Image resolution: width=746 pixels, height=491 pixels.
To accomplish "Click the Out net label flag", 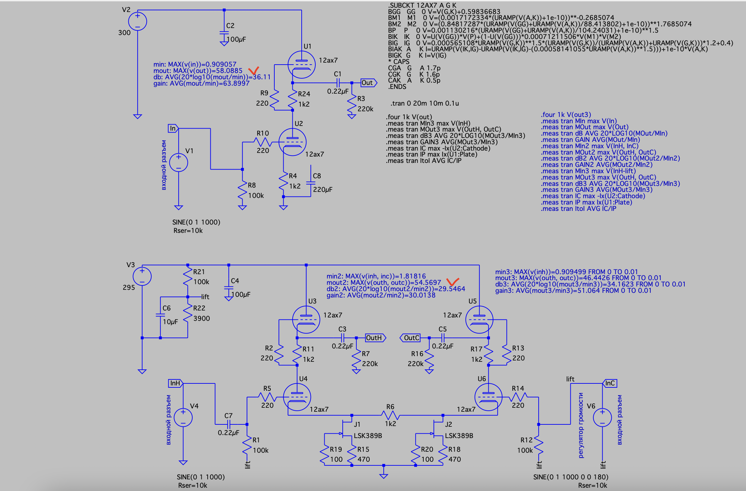I will click(368, 83).
